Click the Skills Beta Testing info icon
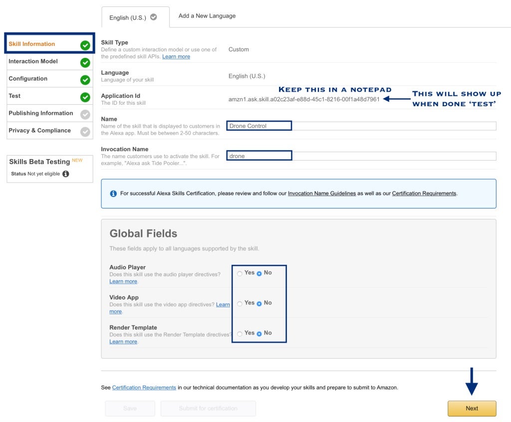This screenshot has width=511, height=422. point(66,174)
